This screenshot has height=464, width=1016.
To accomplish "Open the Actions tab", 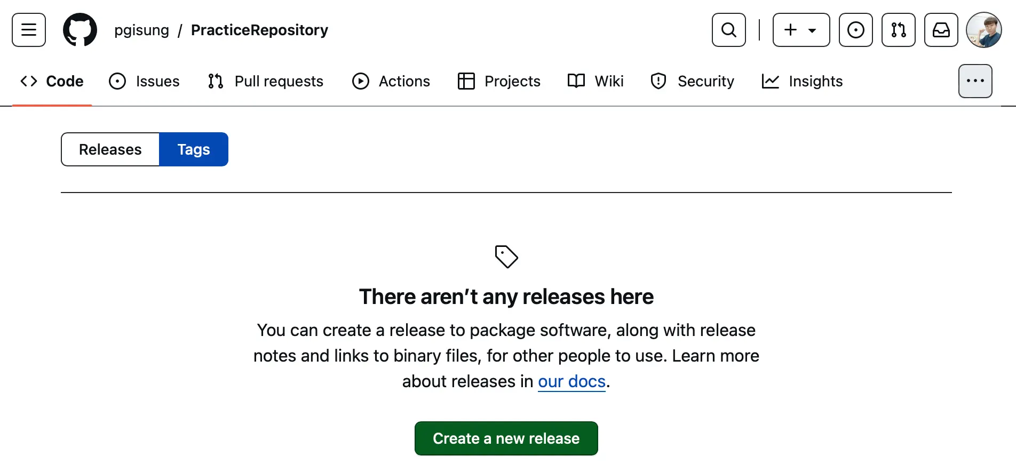I will pos(391,81).
